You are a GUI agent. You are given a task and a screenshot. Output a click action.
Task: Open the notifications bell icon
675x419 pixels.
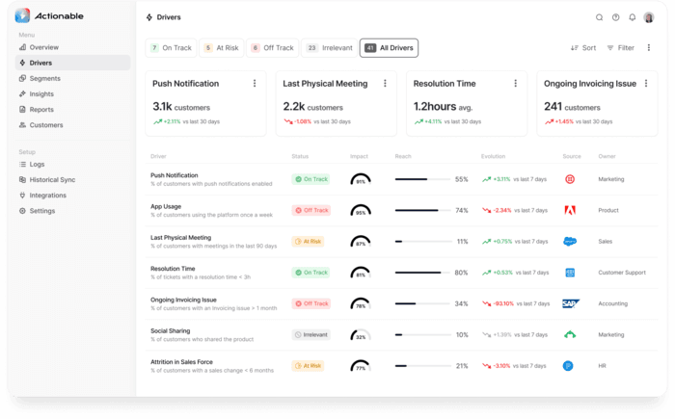click(x=632, y=17)
